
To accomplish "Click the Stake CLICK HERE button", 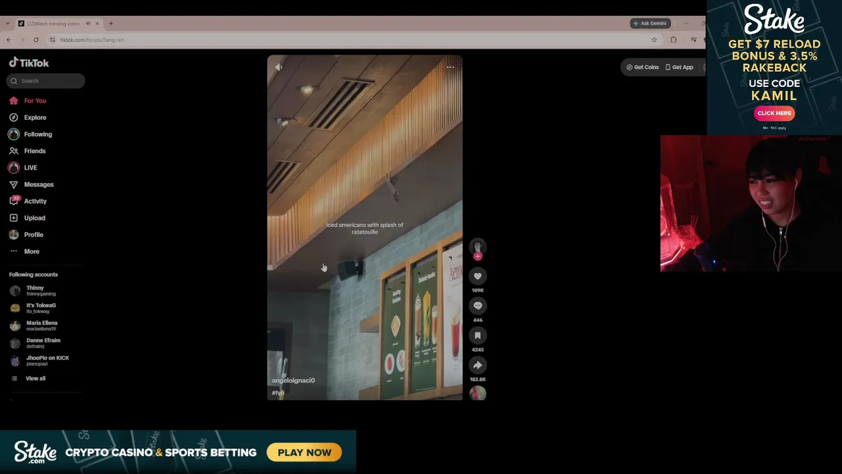I will 774,113.
